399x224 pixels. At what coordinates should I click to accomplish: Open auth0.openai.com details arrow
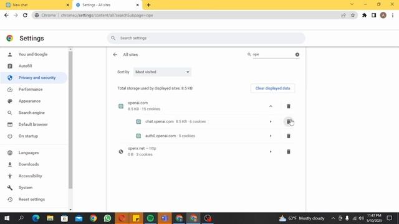(x=271, y=136)
